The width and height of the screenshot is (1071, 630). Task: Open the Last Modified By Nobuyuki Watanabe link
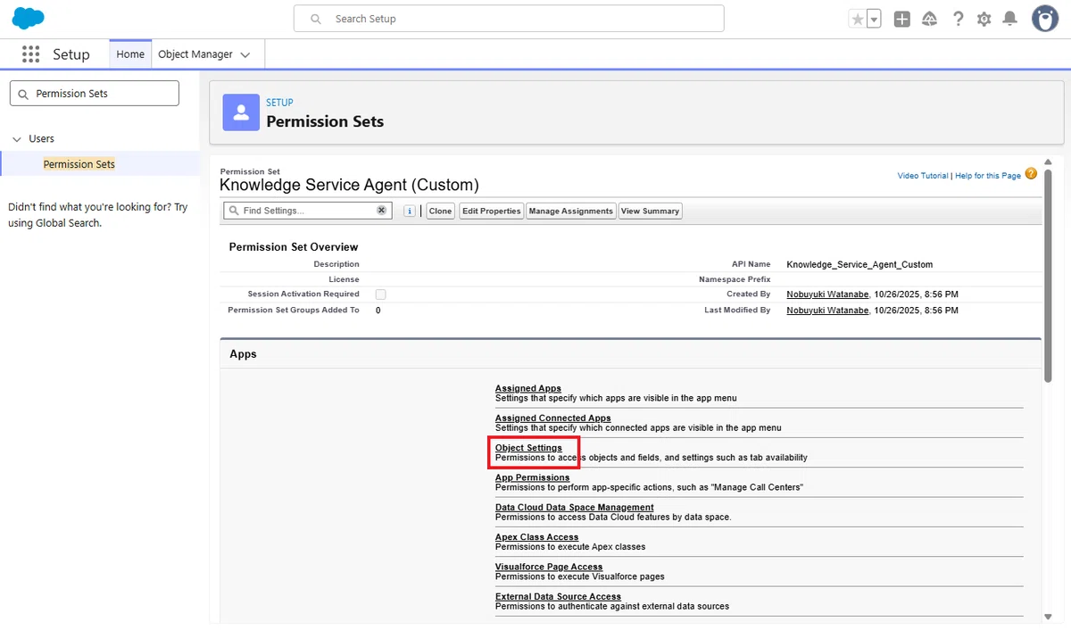827,311
